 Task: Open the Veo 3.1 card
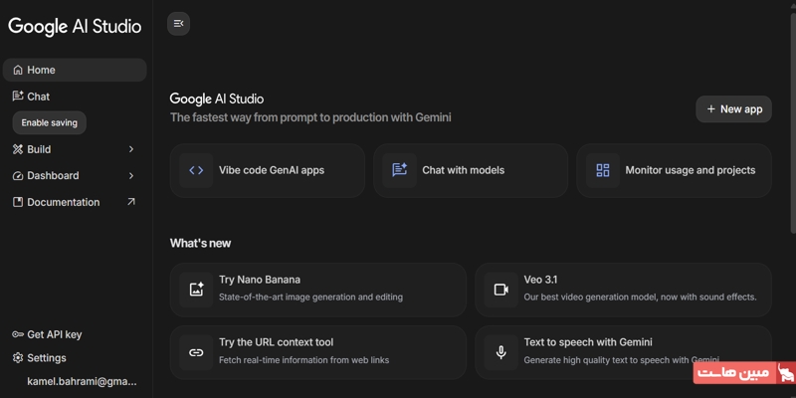[624, 290]
